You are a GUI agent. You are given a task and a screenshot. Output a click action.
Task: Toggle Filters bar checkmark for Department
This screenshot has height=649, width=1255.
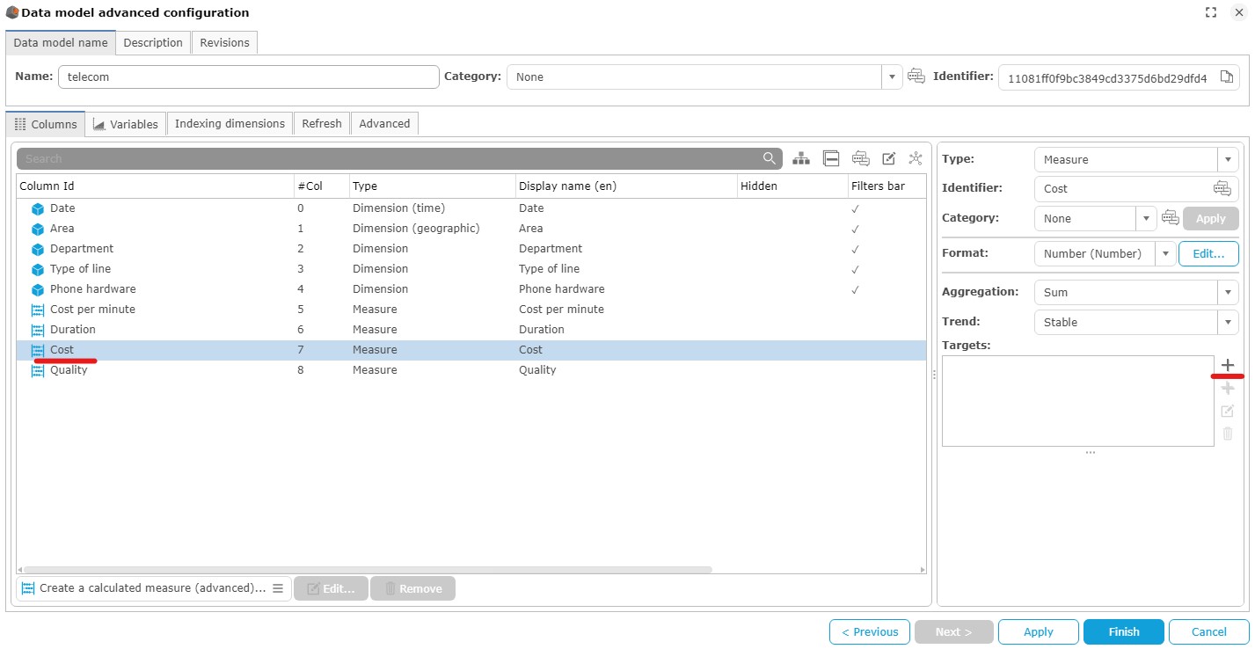click(x=854, y=249)
